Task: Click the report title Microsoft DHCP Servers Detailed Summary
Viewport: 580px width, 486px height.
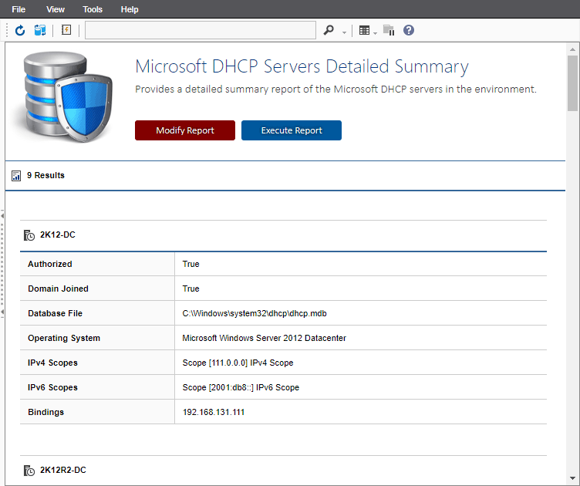Action: 302,67
